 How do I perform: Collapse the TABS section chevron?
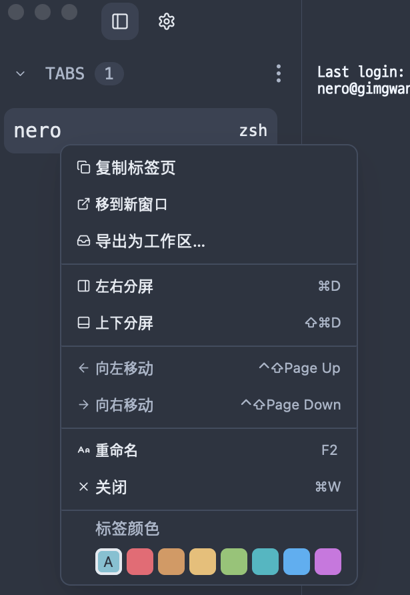pyautogui.click(x=21, y=73)
